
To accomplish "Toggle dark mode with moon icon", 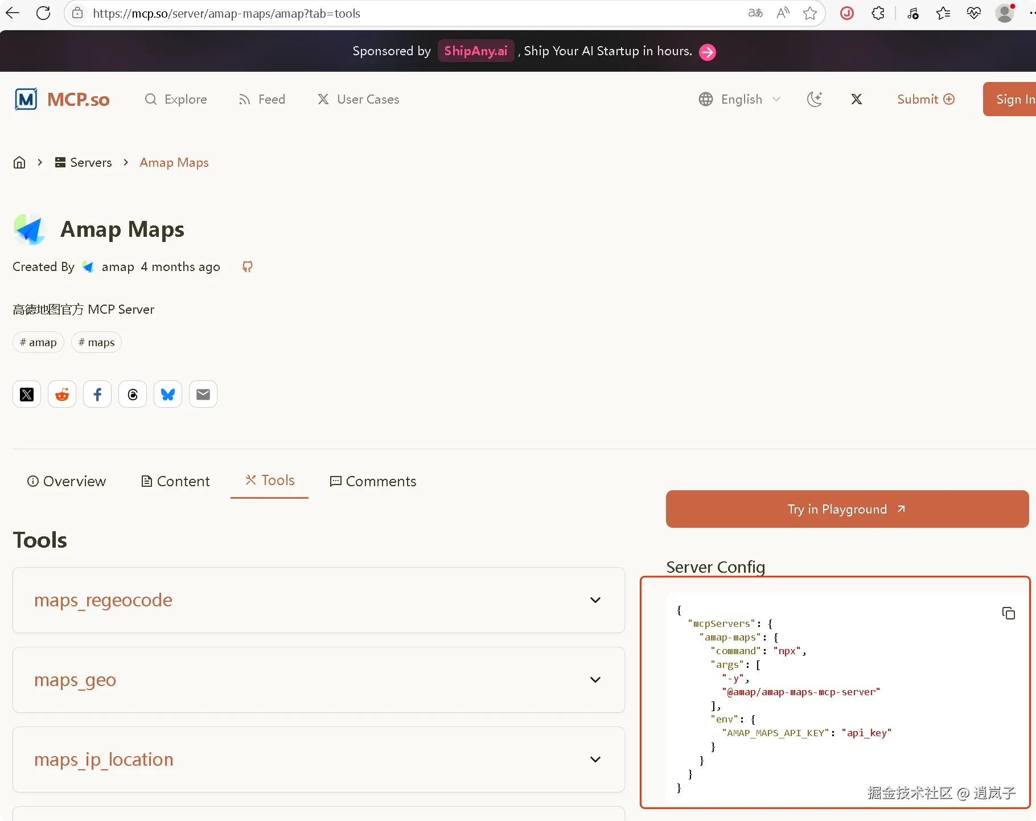I will click(815, 99).
